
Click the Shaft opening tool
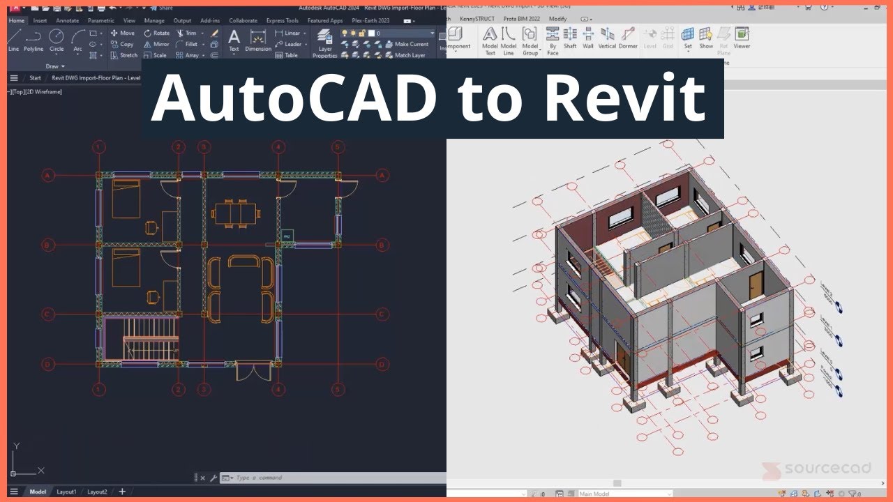pyautogui.click(x=570, y=39)
